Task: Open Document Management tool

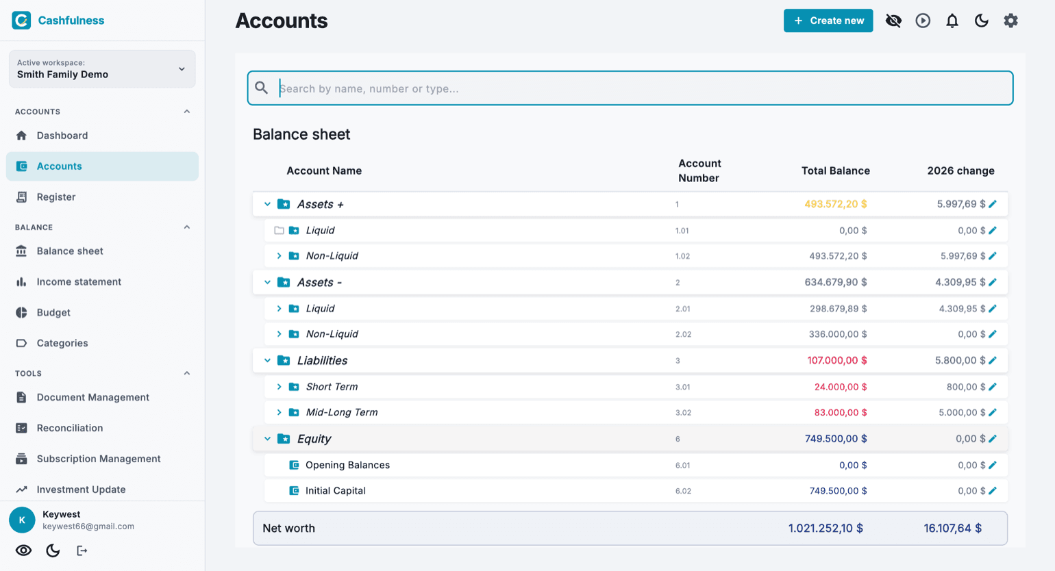Action: [x=102, y=397]
